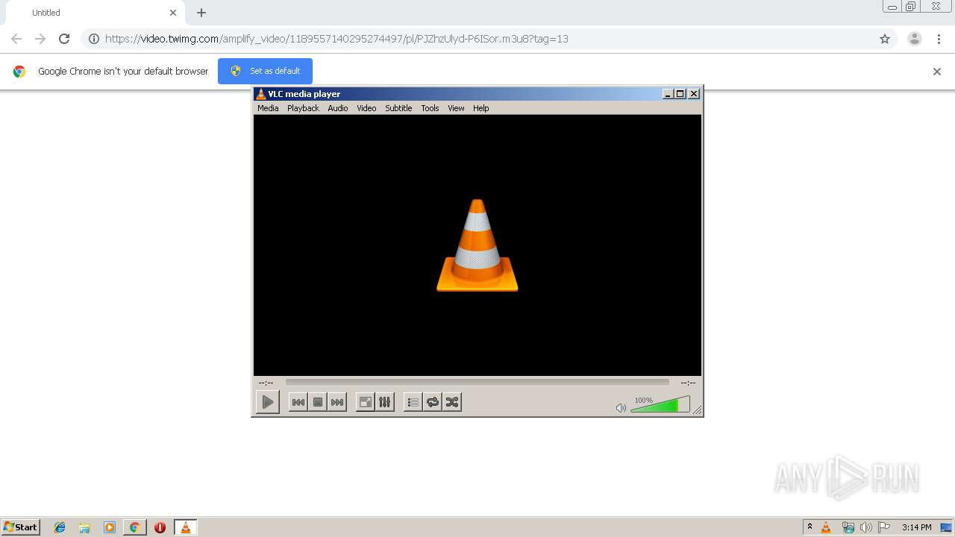Show VLC extended settings (equalizer icon)
This screenshot has height=537, width=955.
[x=385, y=402]
